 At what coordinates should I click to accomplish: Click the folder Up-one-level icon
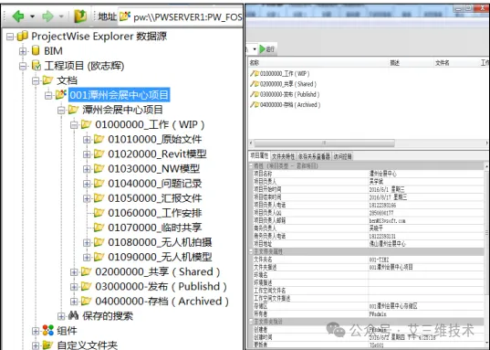coord(80,16)
